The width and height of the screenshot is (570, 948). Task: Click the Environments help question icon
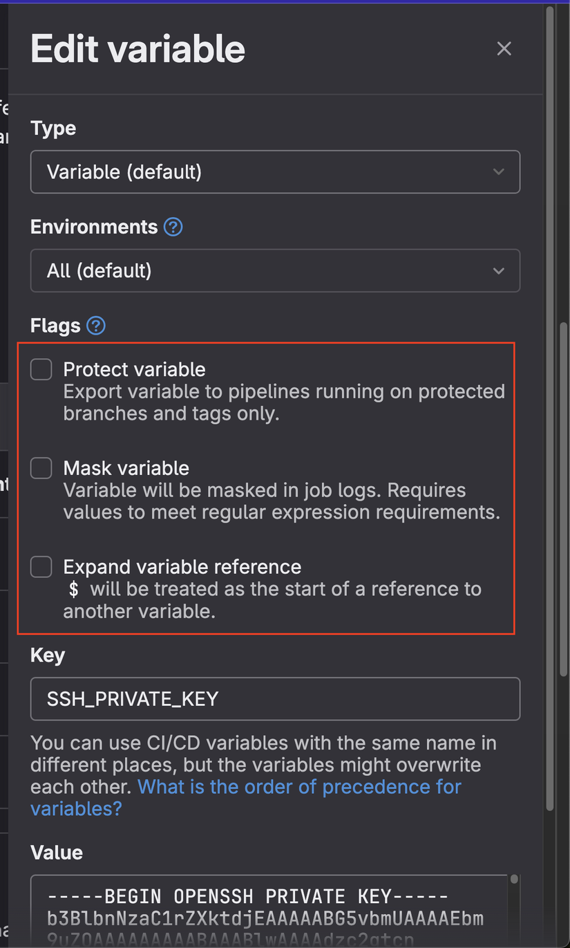(173, 227)
